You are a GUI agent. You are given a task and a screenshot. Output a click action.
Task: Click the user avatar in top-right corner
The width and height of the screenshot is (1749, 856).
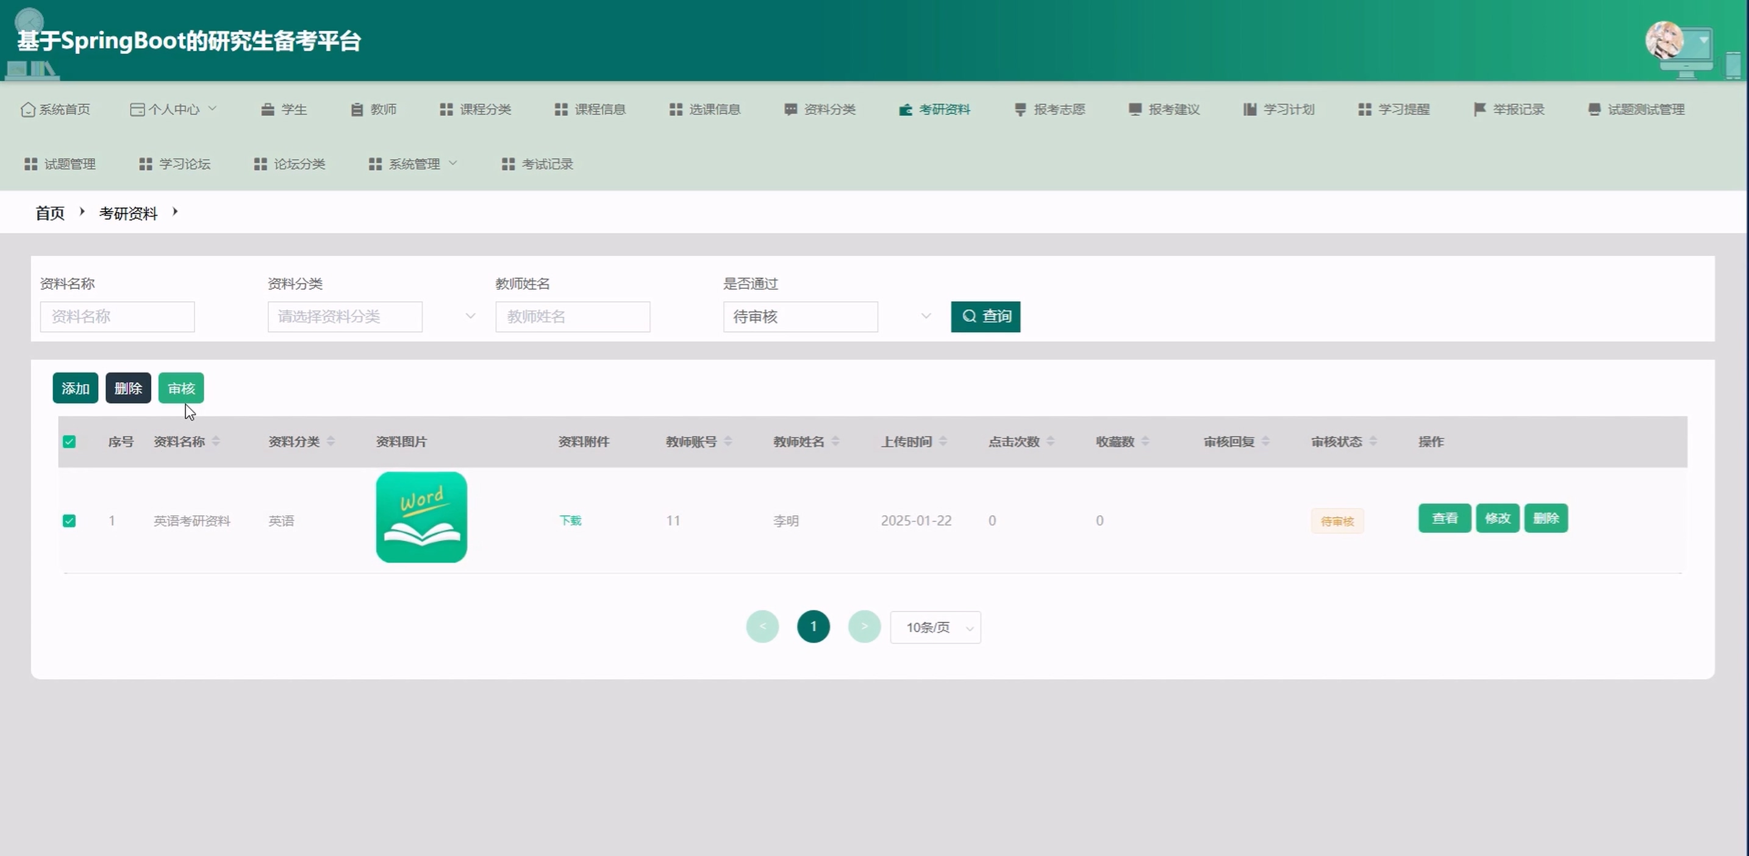click(x=1664, y=40)
